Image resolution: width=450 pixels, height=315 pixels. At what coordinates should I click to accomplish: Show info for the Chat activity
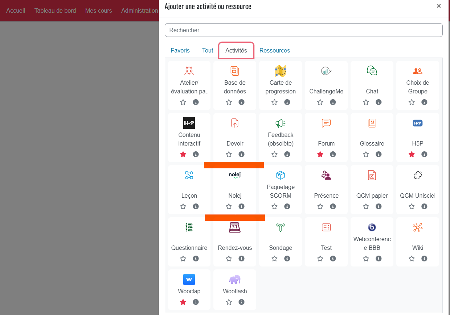(379, 102)
